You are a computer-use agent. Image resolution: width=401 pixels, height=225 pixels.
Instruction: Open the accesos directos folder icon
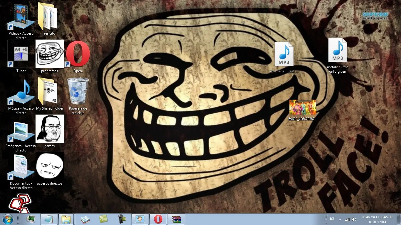pyautogui.click(x=49, y=169)
